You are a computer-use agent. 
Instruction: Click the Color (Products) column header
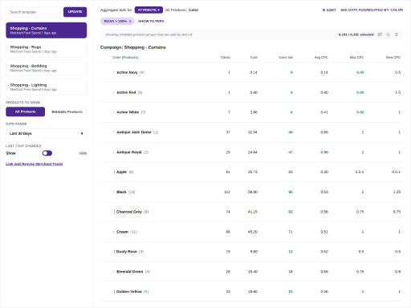click(125, 58)
